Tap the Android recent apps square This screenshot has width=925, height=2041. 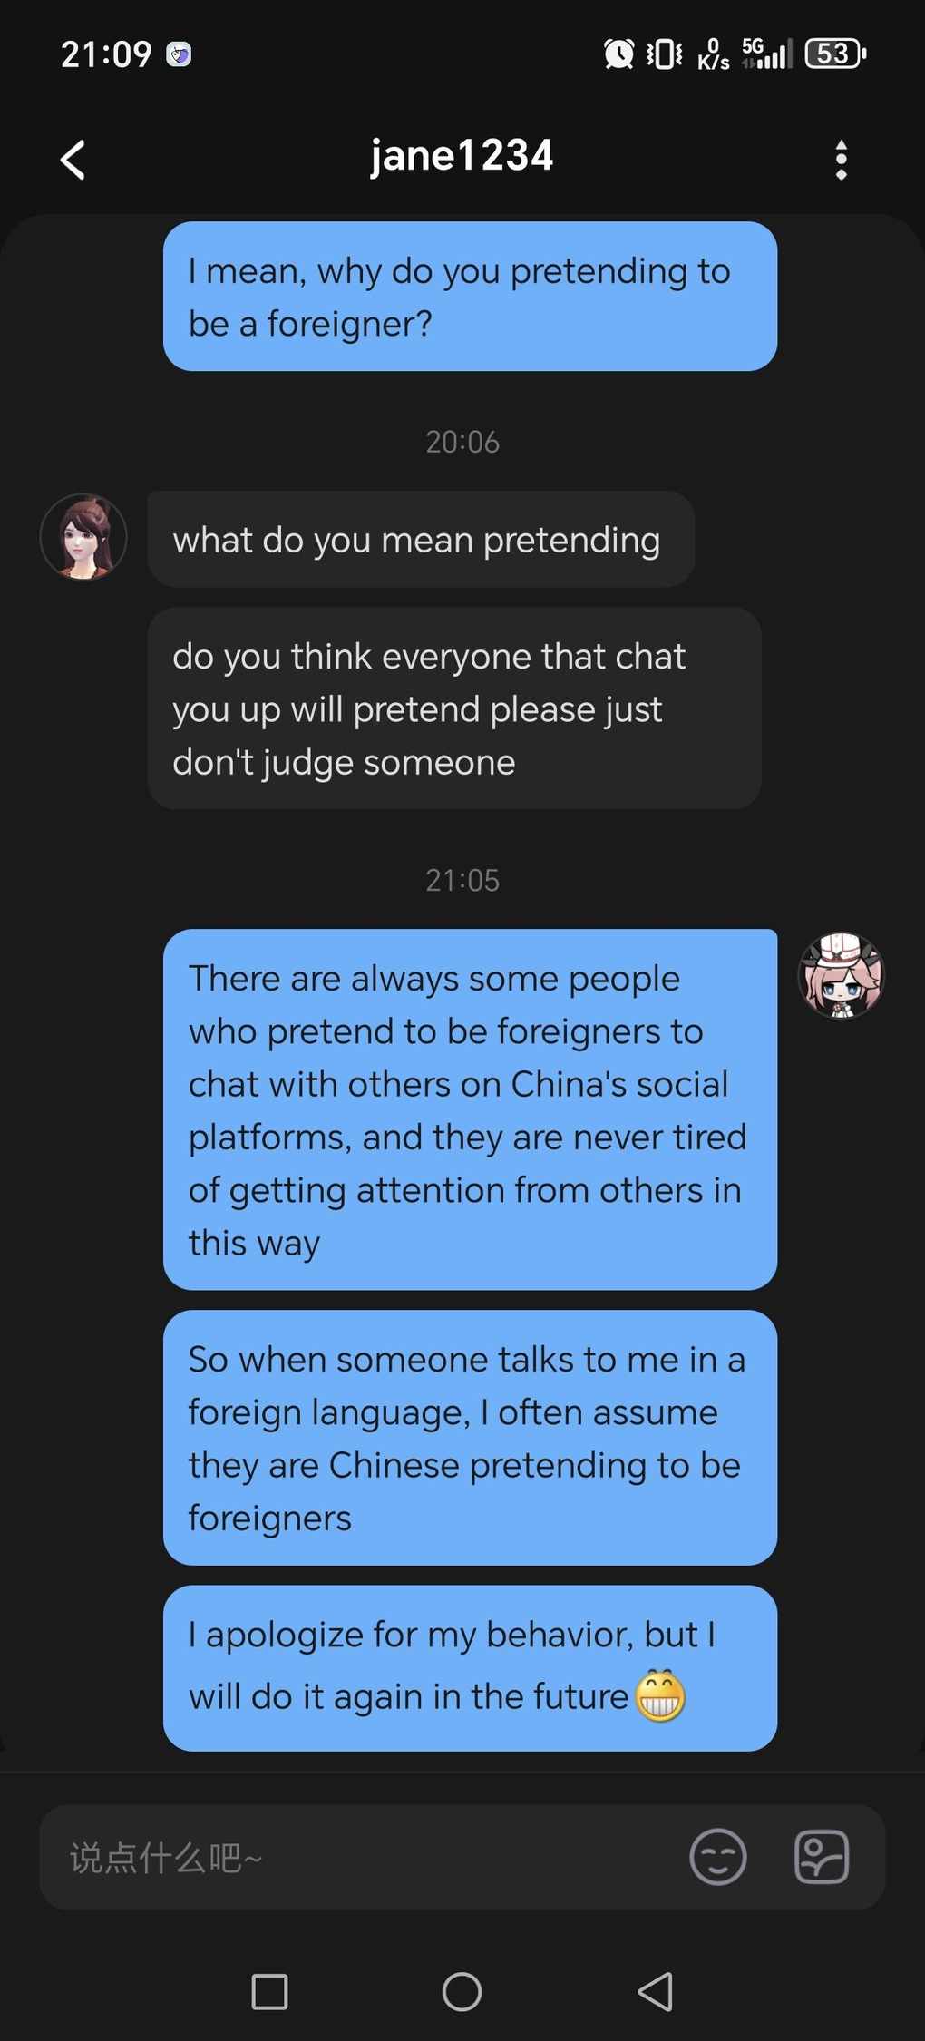pyautogui.click(x=269, y=1992)
